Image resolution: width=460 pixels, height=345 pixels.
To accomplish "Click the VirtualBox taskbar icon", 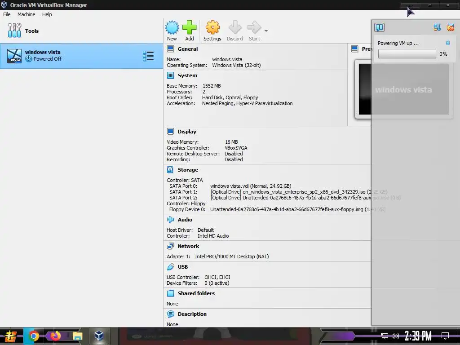I will click(x=99, y=336).
